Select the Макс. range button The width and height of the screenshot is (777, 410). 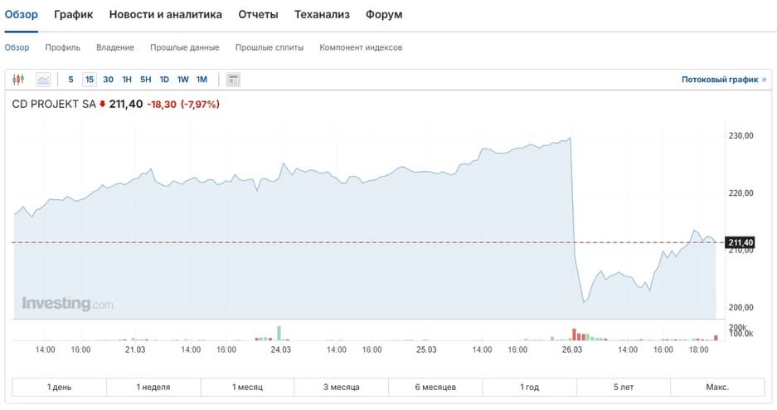pos(717,388)
